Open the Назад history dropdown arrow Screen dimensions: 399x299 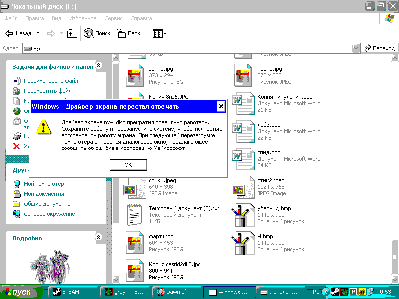pos(38,33)
